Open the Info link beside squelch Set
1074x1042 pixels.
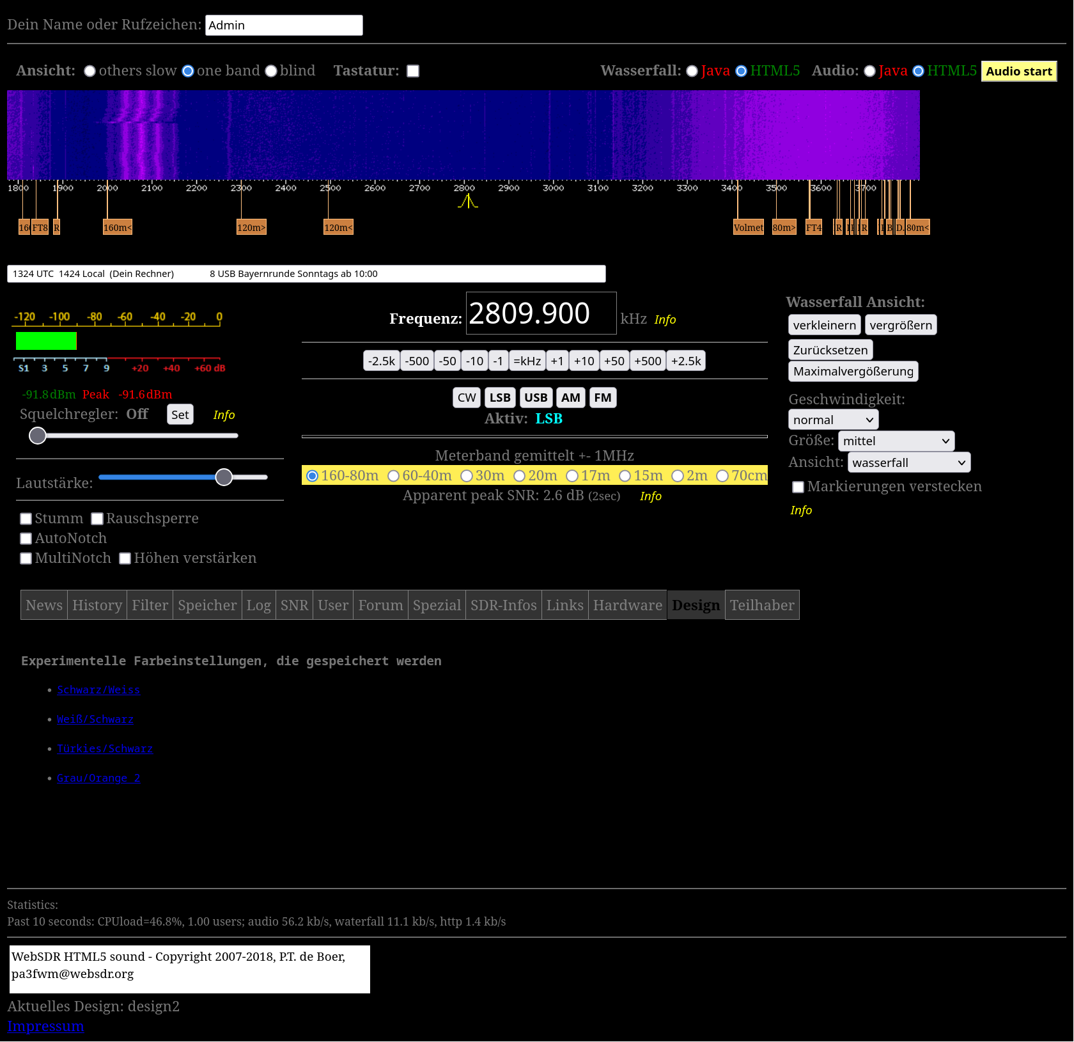(224, 414)
